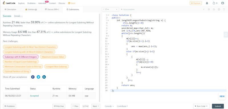
Task: Open the Discuss (999+) tab
Action: point(52,9)
